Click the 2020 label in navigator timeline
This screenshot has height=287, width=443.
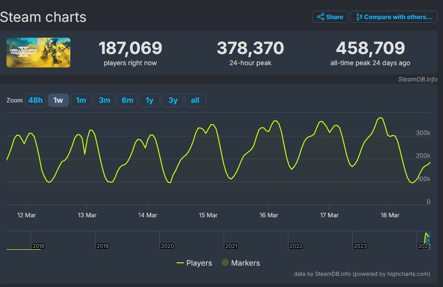pos(167,246)
